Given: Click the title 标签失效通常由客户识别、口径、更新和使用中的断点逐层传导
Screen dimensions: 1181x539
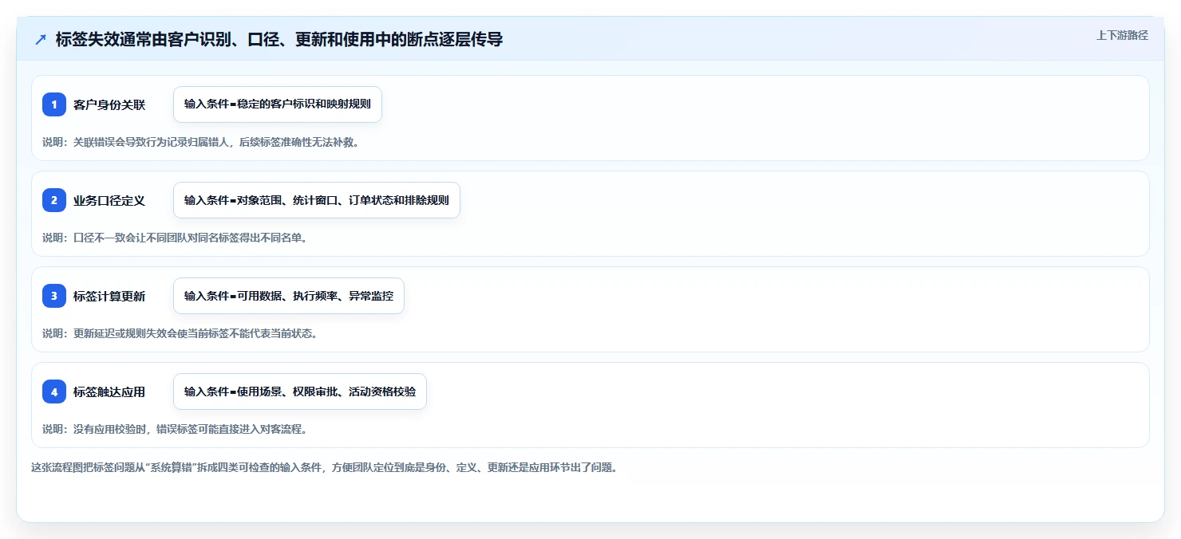Looking at the screenshot, I should point(279,39).
